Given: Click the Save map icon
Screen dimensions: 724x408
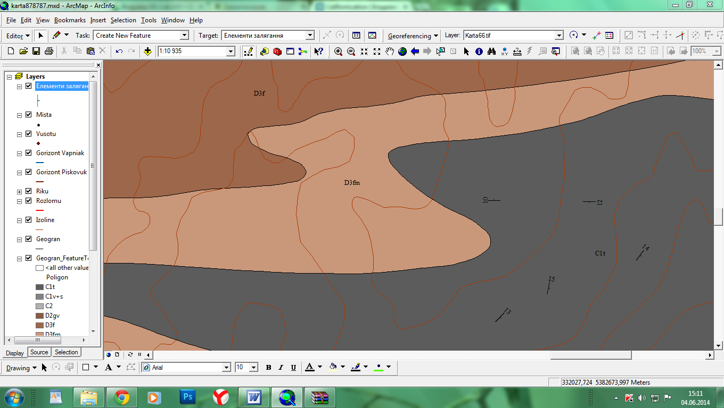Looking at the screenshot, I should click(36, 52).
